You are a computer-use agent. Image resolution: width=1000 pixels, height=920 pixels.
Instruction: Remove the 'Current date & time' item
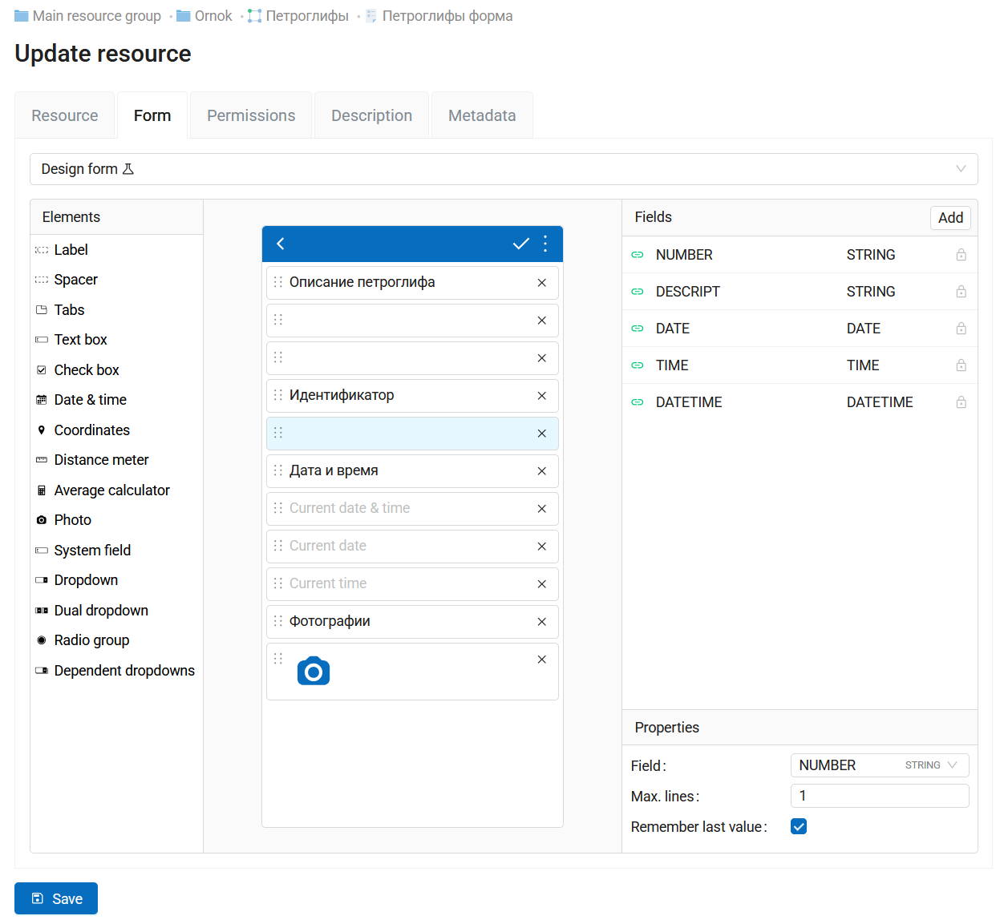[x=542, y=509]
